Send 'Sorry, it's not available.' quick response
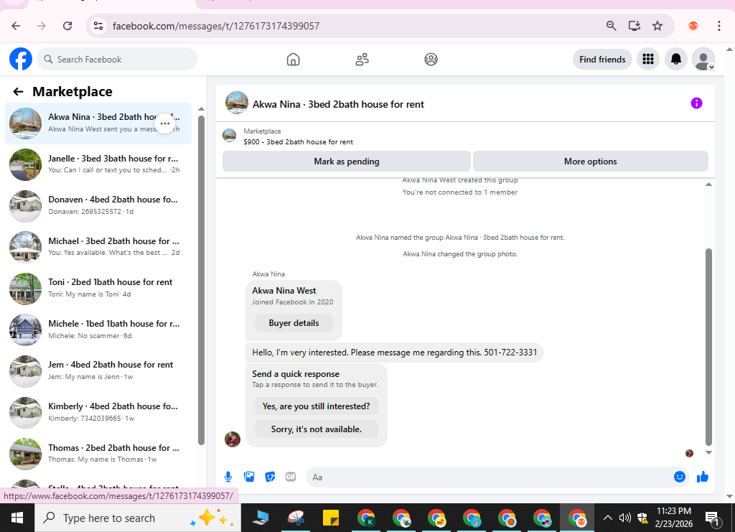Screen dimensions: 735x532 tap(317, 429)
